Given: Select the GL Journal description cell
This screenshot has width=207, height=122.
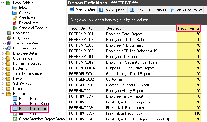Looking at the screenshot, I should [141, 79].
